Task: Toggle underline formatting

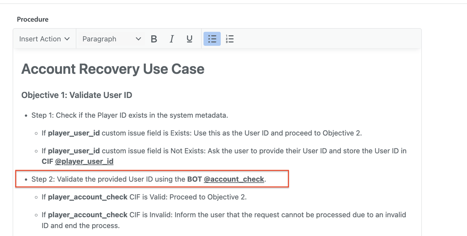Action: [189, 39]
